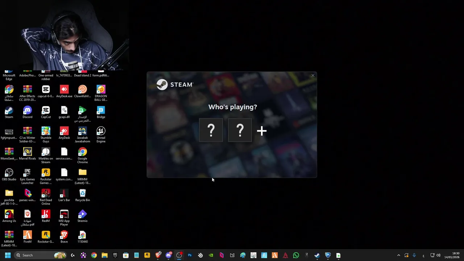Open Rockstar Games desktop shortcut
Image resolution: width=464 pixels, height=261 pixels.
pyautogui.click(x=46, y=176)
